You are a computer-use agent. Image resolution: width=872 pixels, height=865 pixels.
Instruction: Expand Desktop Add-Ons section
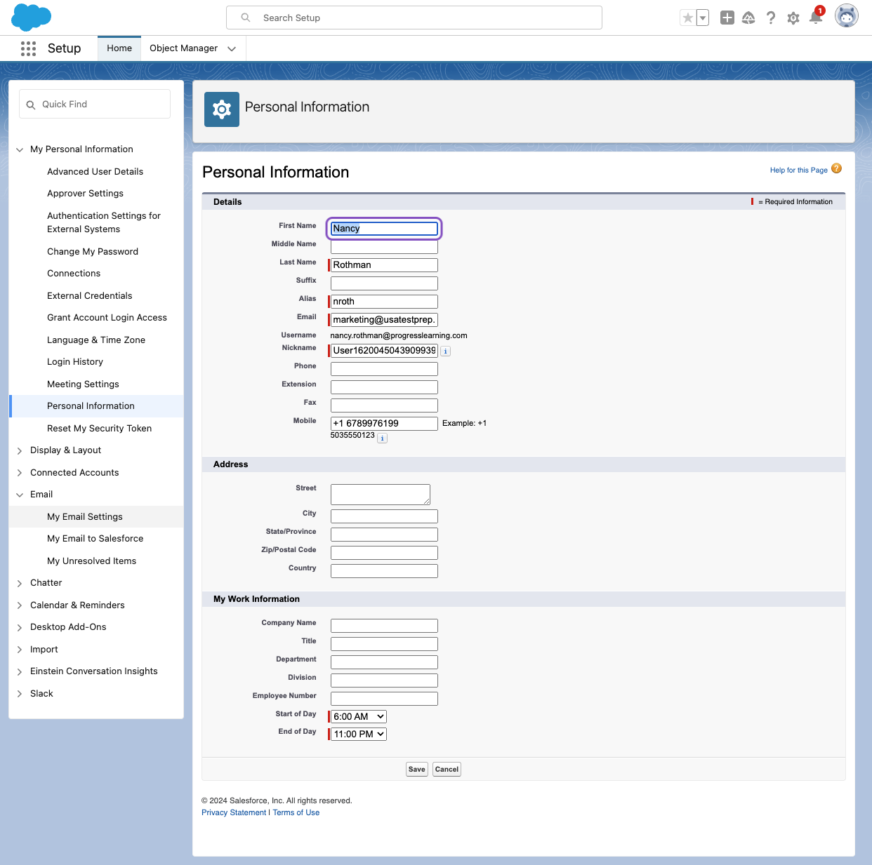pyautogui.click(x=20, y=627)
